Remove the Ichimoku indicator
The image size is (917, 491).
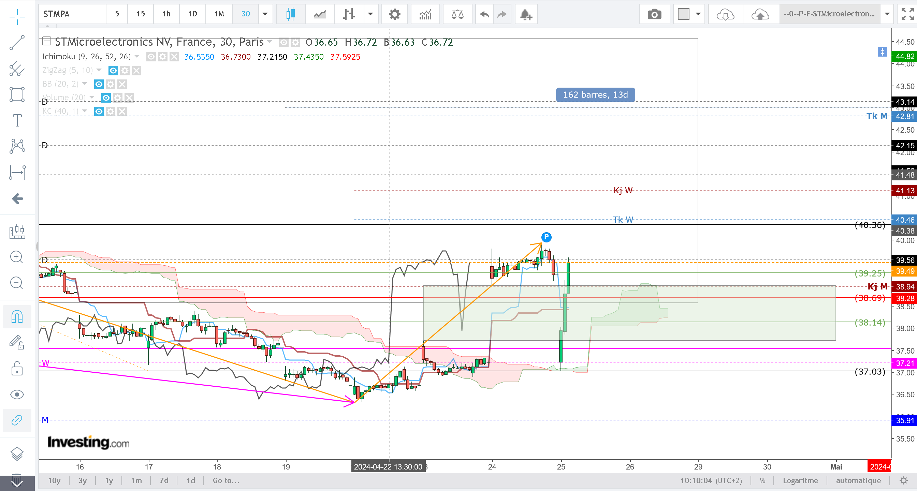click(174, 57)
